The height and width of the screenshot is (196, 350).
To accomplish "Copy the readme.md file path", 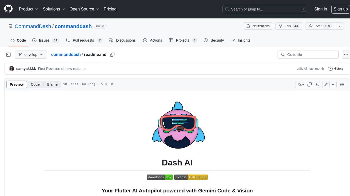I will pyautogui.click(x=112, y=55).
